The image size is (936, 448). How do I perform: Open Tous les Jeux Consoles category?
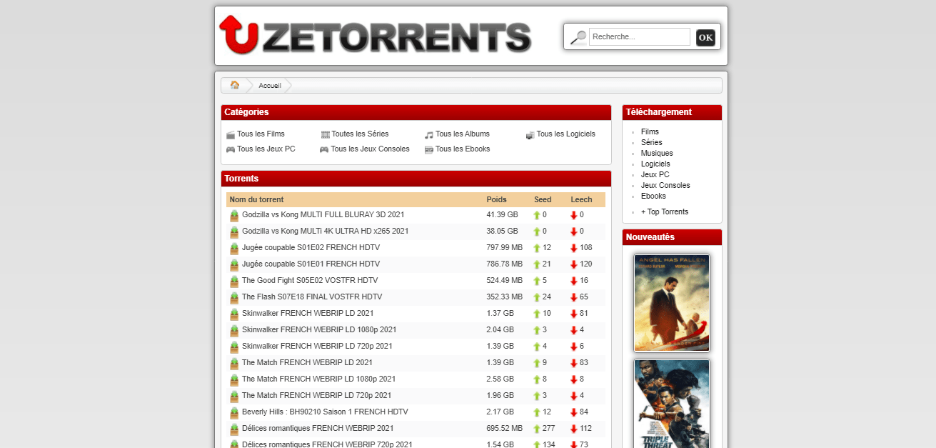click(x=370, y=149)
